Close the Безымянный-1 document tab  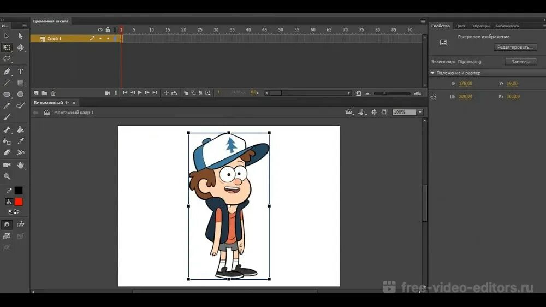(74, 103)
